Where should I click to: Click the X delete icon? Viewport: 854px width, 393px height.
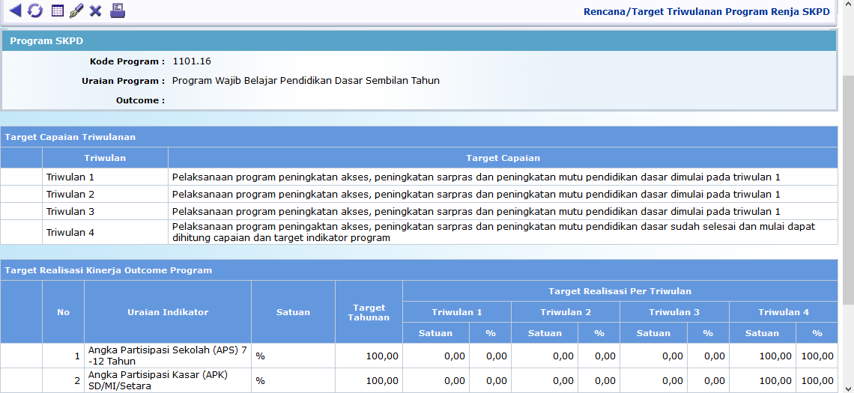click(x=95, y=10)
